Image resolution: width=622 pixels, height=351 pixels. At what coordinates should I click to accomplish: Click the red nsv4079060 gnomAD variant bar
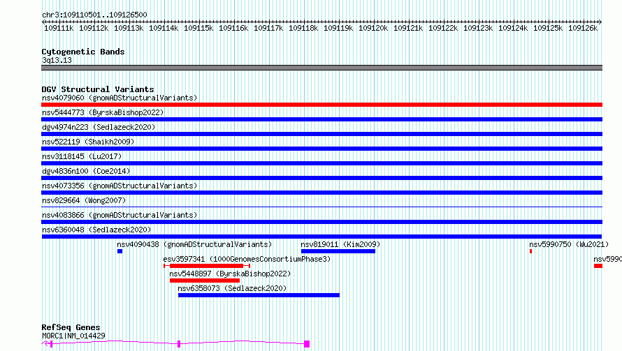(321, 105)
